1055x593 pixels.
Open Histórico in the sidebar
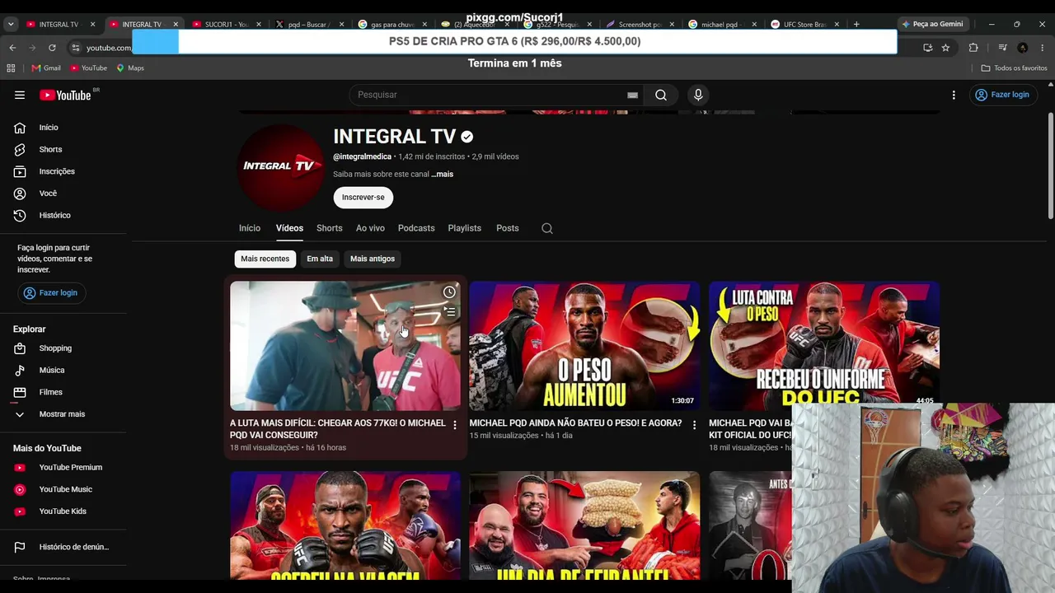coord(54,215)
